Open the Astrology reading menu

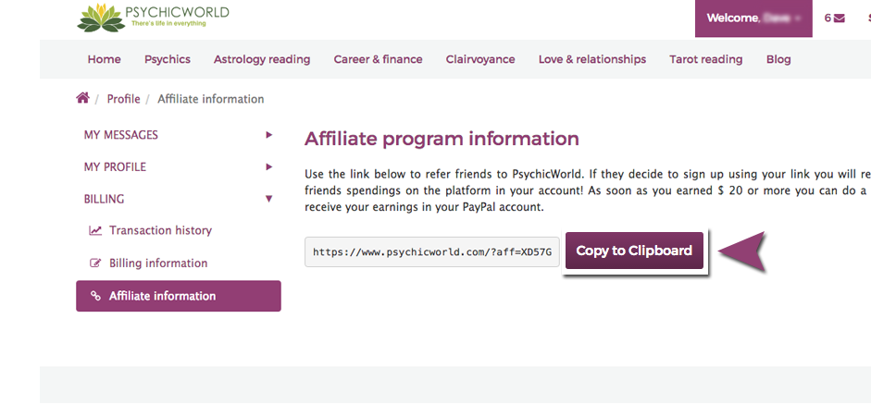[262, 59]
